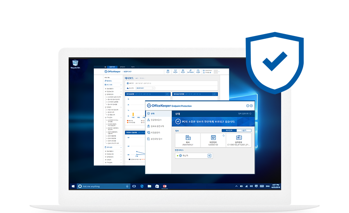The width and height of the screenshot is (349, 213).
Task: Click the refresh icon on version info card
Action: click(224, 136)
